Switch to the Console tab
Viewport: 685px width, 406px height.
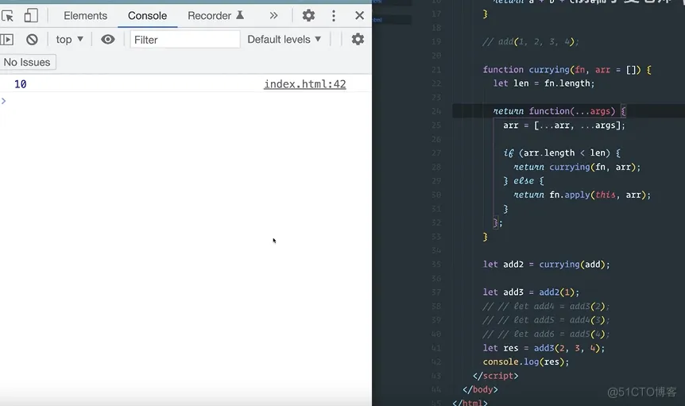pyautogui.click(x=147, y=16)
